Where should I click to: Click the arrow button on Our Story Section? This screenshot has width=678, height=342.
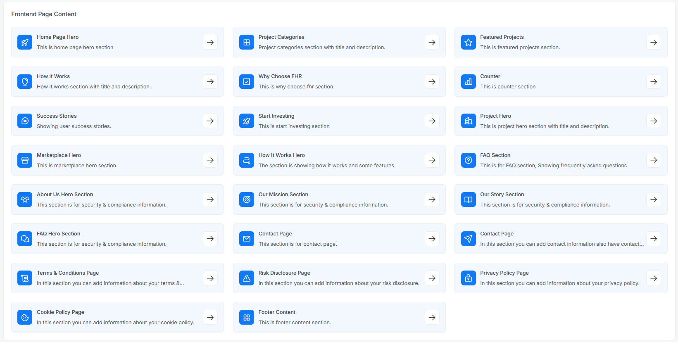point(654,199)
